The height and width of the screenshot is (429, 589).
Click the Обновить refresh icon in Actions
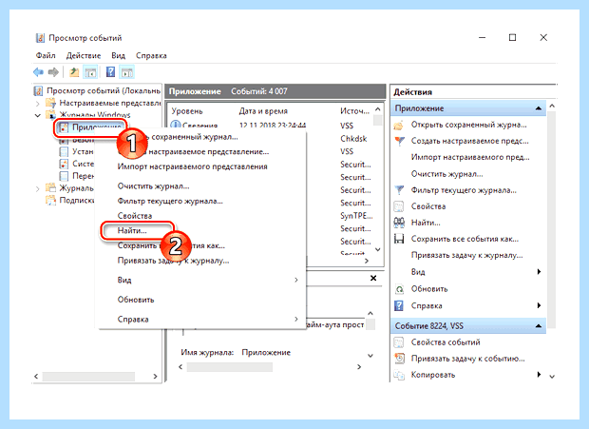coord(399,289)
